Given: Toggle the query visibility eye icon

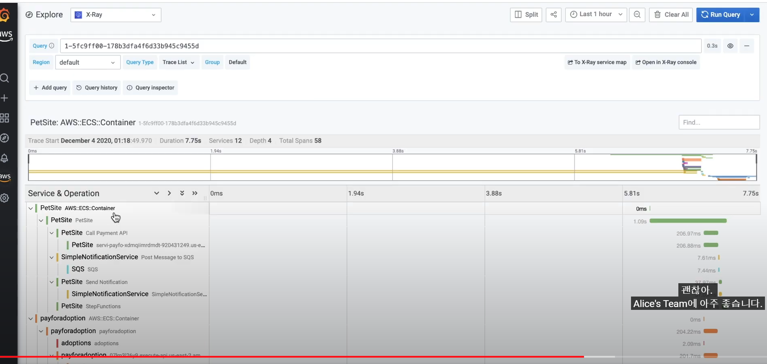Looking at the screenshot, I should pyautogui.click(x=730, y=46).
